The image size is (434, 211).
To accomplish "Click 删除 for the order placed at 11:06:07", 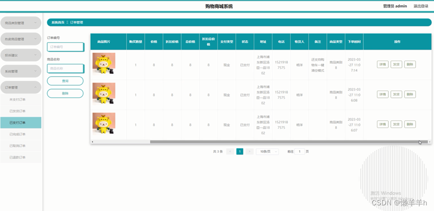I will pyautogui.click(x=410, y=124).
